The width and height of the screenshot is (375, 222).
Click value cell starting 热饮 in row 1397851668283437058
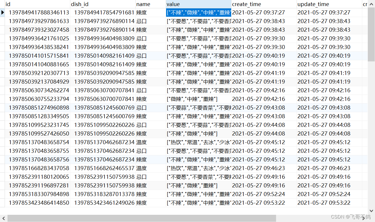click(x=198, y=168)
